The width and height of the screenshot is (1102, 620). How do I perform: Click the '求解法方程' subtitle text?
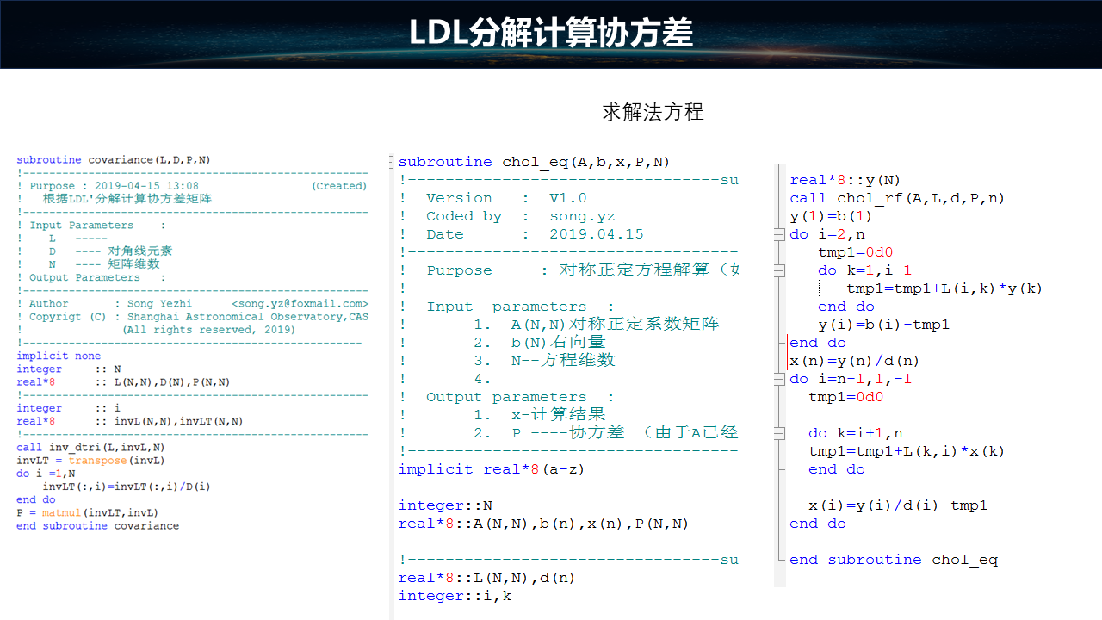(653, 112)
